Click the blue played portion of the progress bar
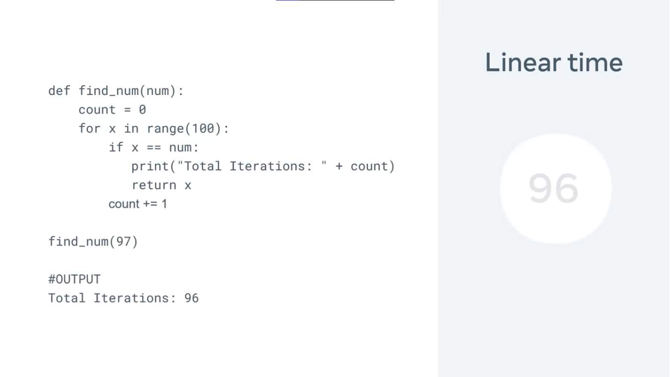The image size is (670, 377). point(288,0)
